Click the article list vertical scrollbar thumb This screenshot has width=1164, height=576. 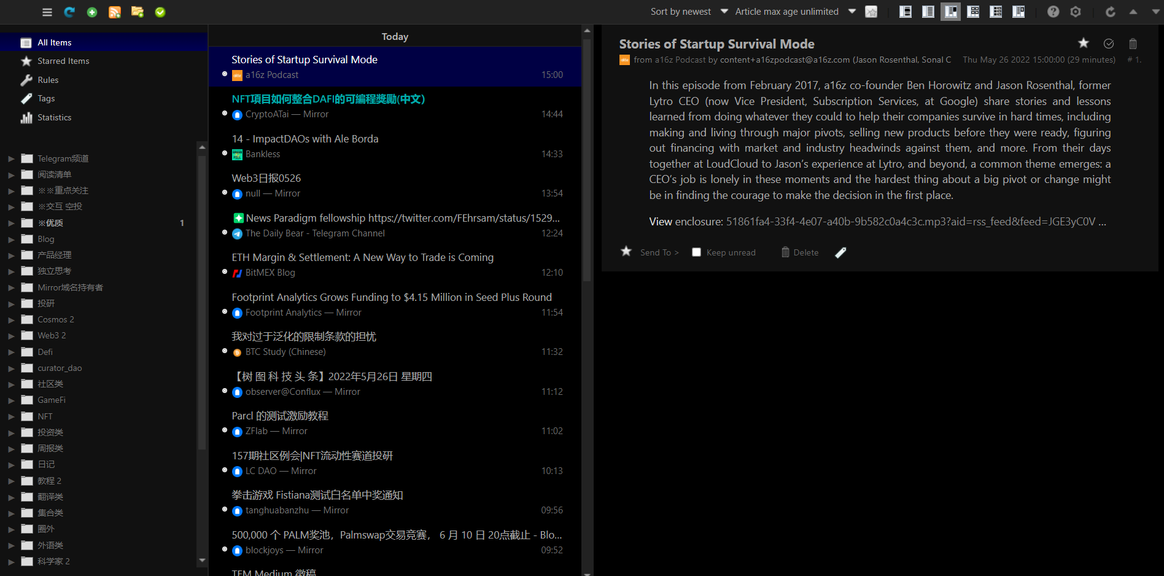[x=587, y=160]
